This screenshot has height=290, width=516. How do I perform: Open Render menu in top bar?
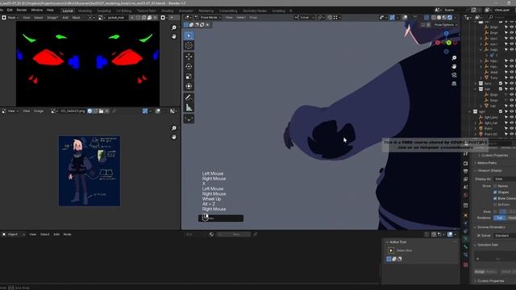click(22, 10)
